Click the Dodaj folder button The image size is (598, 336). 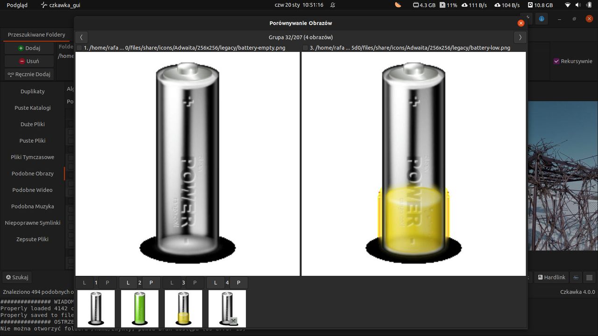point(29,48)
